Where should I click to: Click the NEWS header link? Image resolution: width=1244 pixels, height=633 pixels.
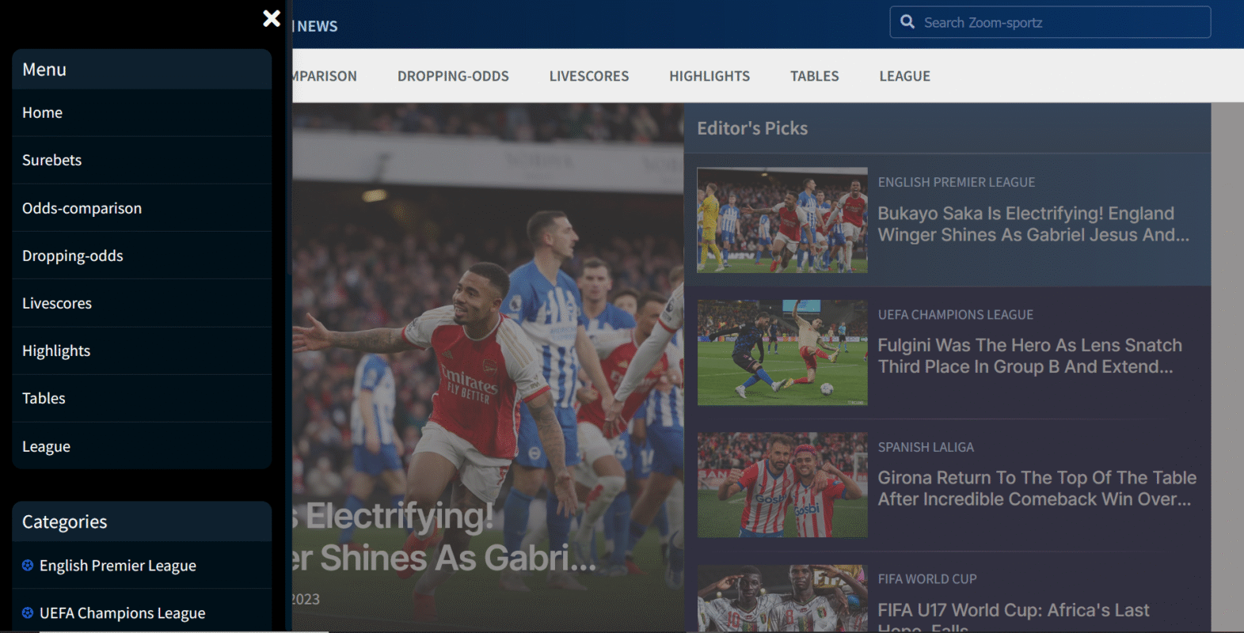[317, 26]
